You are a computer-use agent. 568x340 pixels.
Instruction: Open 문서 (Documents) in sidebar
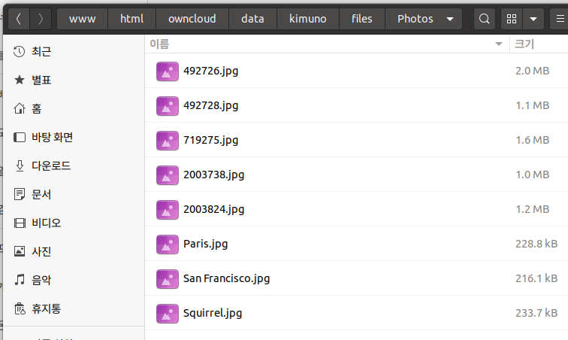(x=74, y=195)
